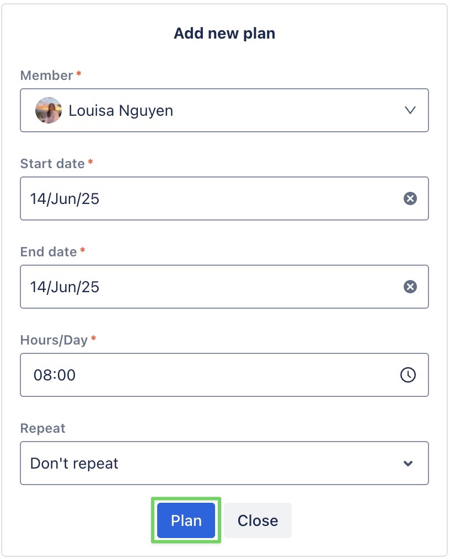Expand the Repeat dropdown arrow

point(408,463)
